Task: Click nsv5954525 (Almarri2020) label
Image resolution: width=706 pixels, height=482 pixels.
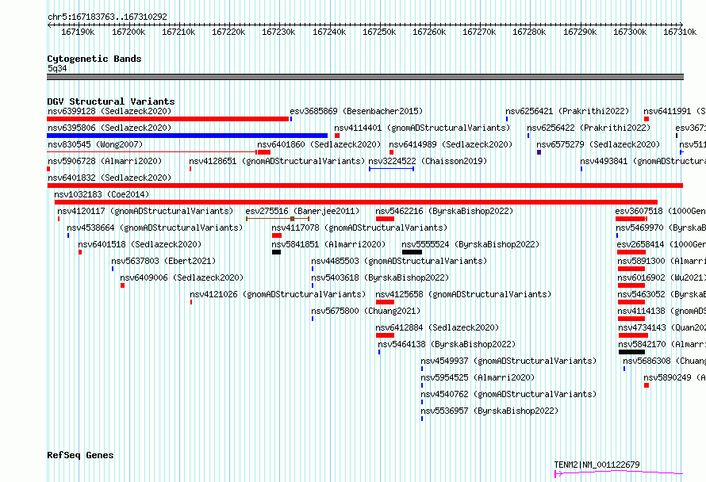Action: tap(478, 377)
